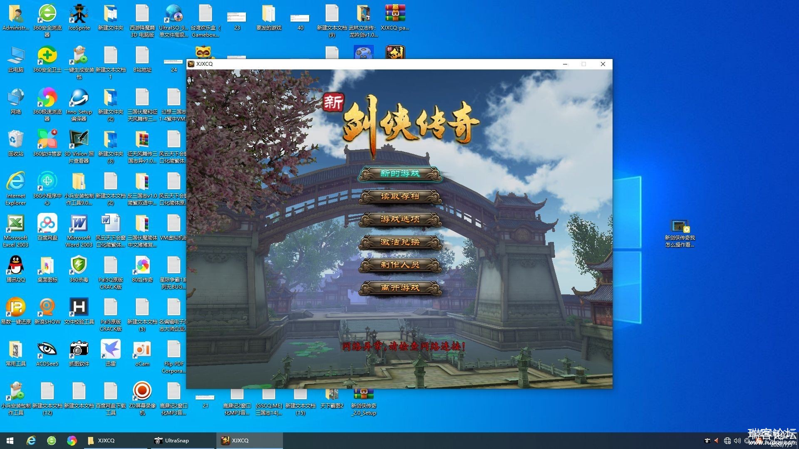Select the 360极速浏览器 icon
The width and height of the screenshot is (799, 449).
(47, 104)
